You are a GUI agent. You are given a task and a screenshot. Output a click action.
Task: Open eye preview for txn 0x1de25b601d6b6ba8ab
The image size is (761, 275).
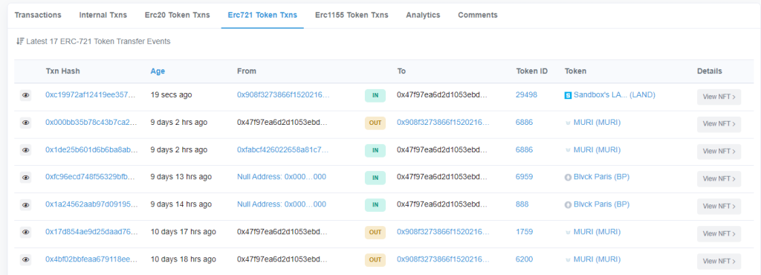coord(26,150)
